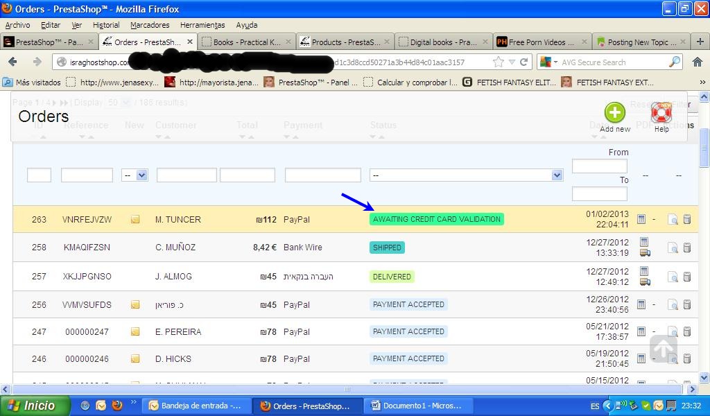Delete order 256 with trash icon

(687, 304)
